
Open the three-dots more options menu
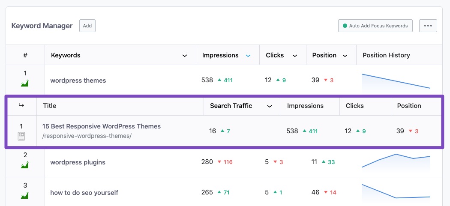click(428, 26)
